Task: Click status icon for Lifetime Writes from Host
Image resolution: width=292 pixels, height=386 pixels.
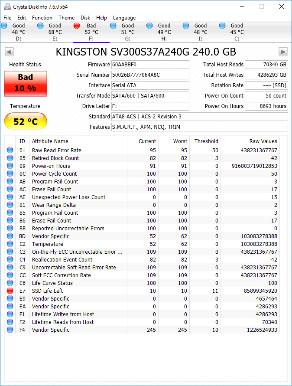Action: [10, 314]
